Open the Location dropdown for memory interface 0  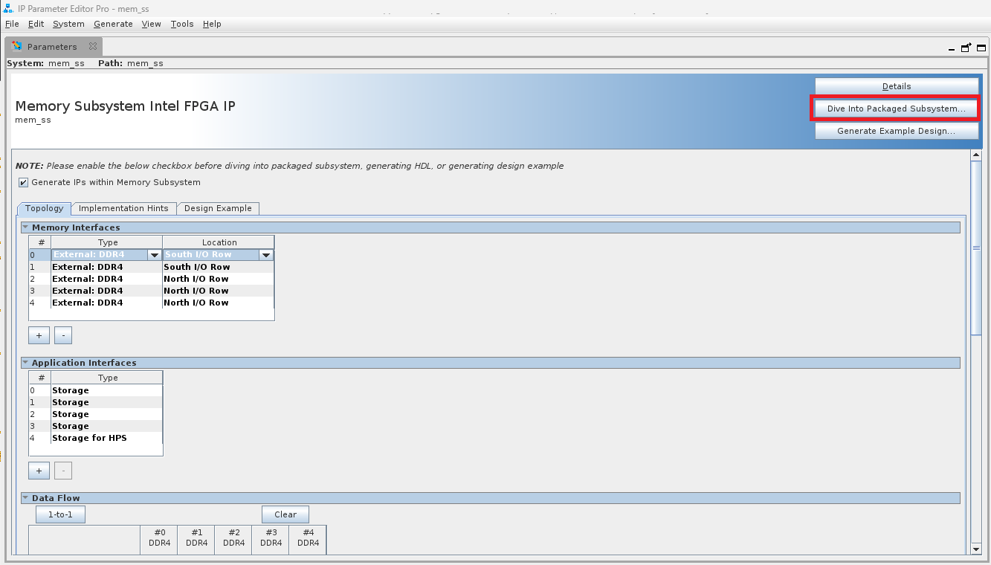click(266, 255)
